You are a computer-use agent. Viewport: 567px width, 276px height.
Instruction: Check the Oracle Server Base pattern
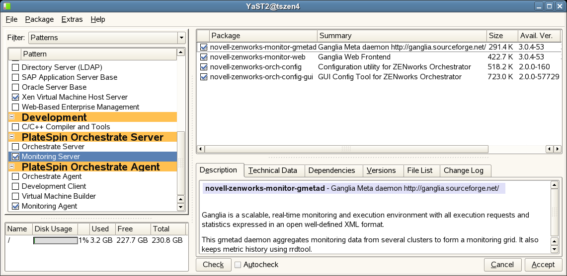coord(15,87)
